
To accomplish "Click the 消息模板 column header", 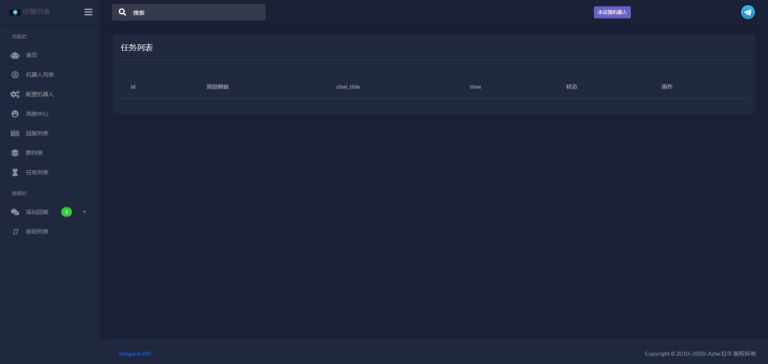I will click(218, 87).
